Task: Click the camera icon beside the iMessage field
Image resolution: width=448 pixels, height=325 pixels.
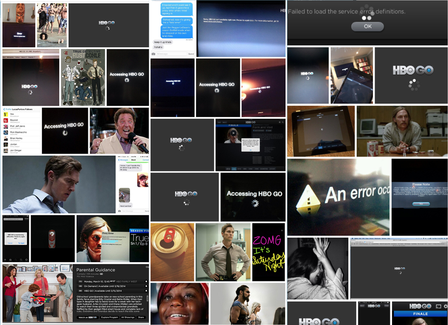Action: pyautogui.click(x=153, y=54)
